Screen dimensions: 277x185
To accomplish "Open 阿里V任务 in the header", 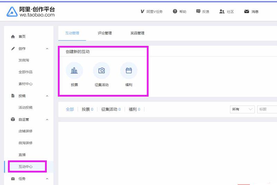I will 154,12.
